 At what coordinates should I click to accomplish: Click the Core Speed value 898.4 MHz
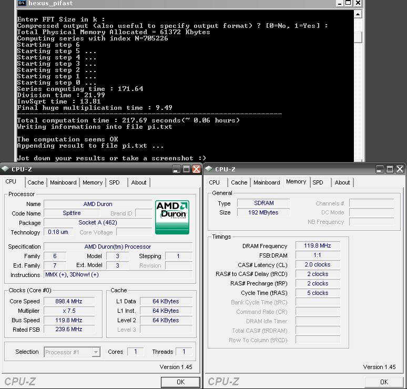click(x=69, y=301)
